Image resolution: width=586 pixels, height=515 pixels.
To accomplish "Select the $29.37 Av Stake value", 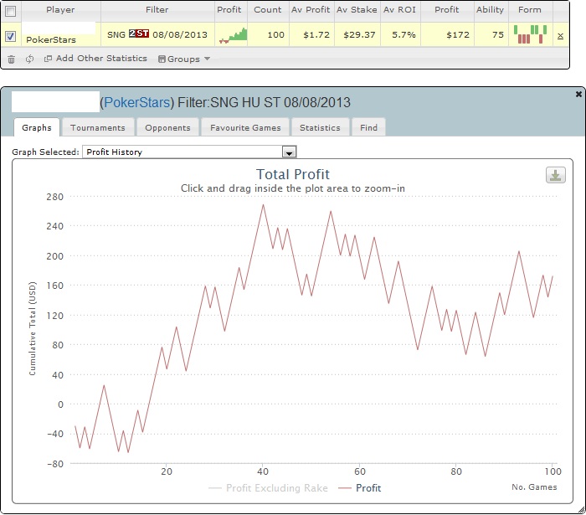I will (359, 35).
